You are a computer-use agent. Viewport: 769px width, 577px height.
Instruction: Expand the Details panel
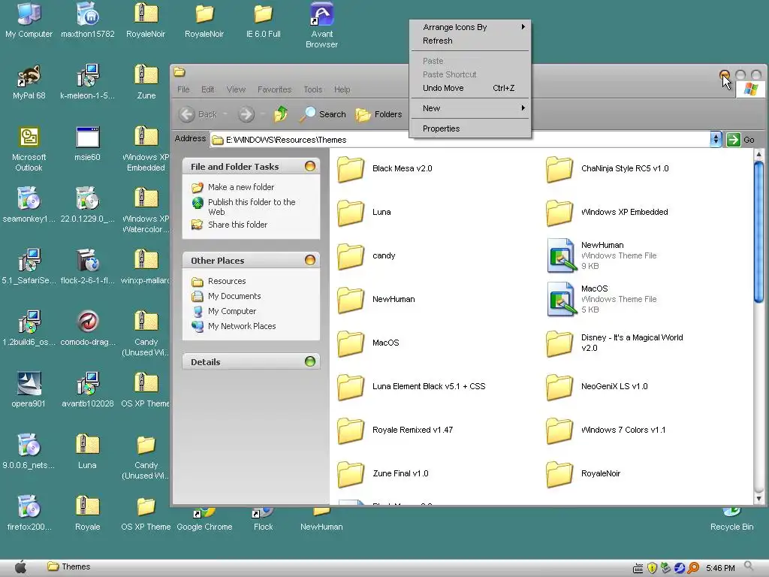(310, 361)
